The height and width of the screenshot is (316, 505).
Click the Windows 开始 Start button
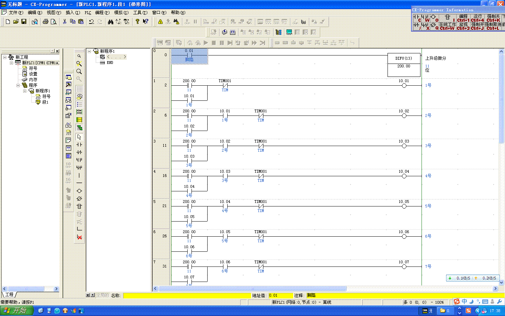(x=16, y=311)
